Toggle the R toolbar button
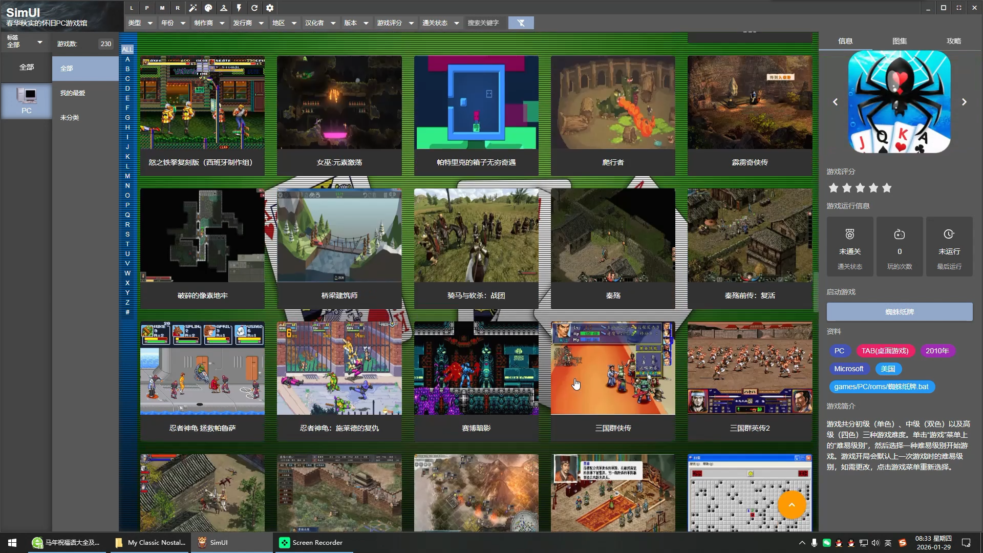The image size is (983, 553). click(178, 8)
